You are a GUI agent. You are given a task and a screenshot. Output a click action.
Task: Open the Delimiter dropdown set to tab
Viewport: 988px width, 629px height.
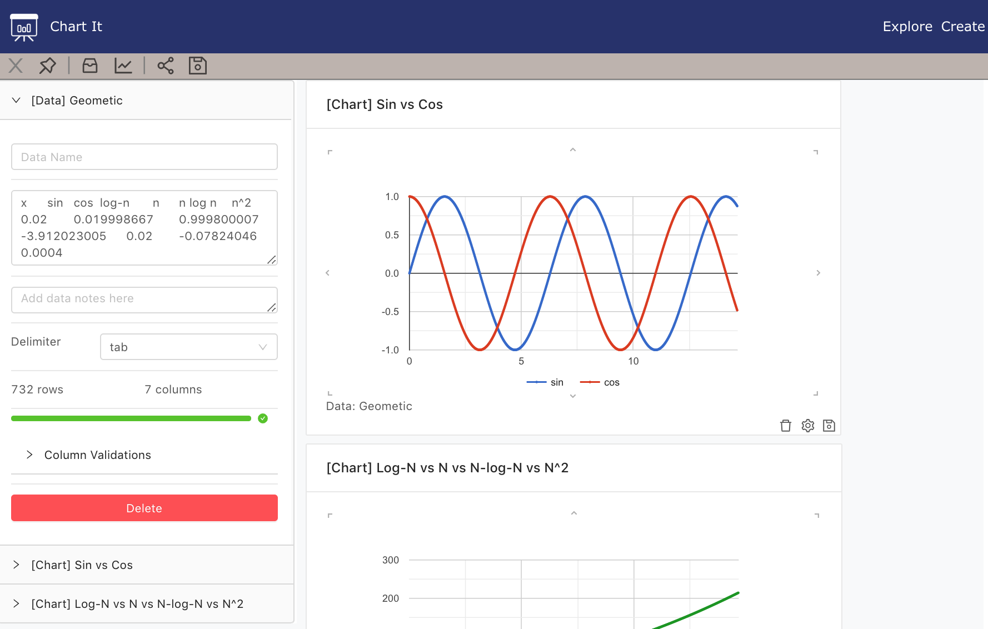coord(188,347)
